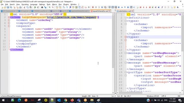184x103 pixels.
Task: Toggle the eye monitoring icon
Action: pyautogui.click(x=89, y=7)
